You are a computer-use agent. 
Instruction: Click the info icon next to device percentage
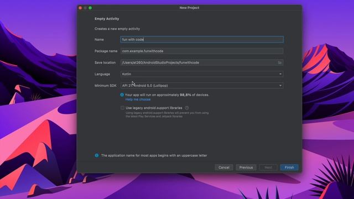pos(122,95)
